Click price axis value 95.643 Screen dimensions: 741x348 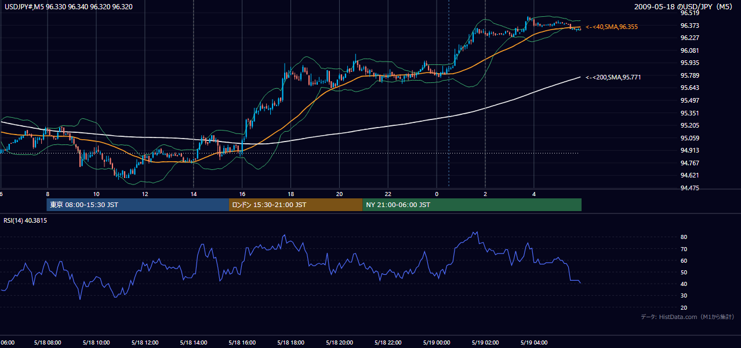(x=689, y=88)
